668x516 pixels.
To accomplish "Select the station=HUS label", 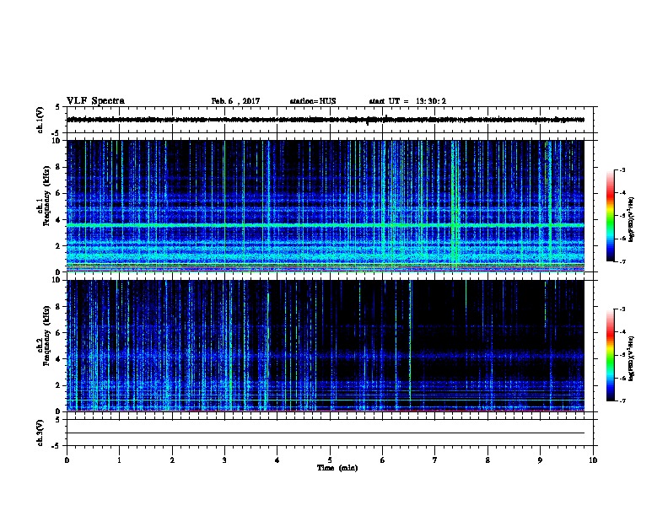I will coord(313,101).
